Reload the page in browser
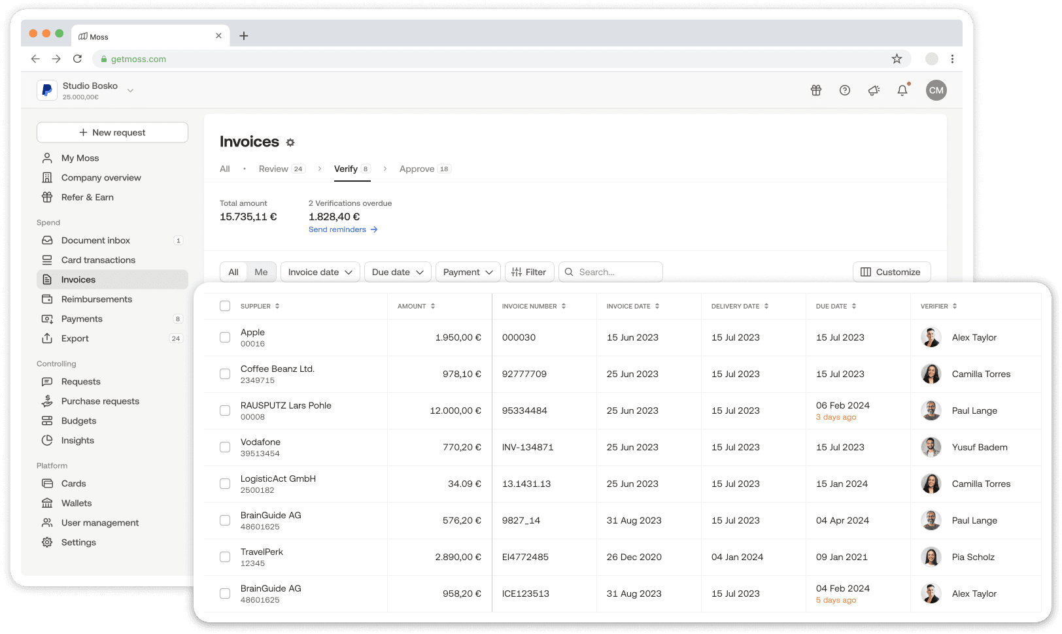This screenshot has width=1062, height=634. [77, 59]
